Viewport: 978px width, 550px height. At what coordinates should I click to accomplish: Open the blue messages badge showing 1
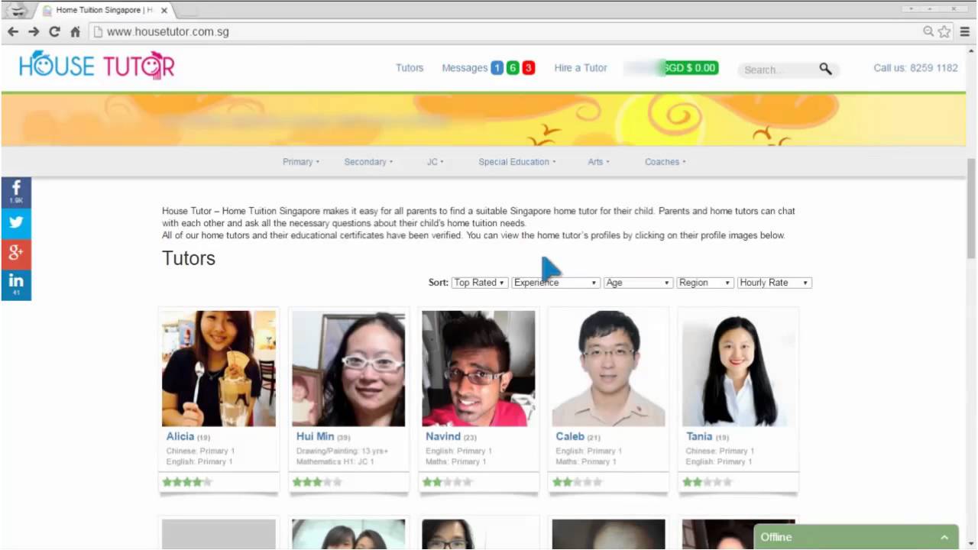point(497,68)
